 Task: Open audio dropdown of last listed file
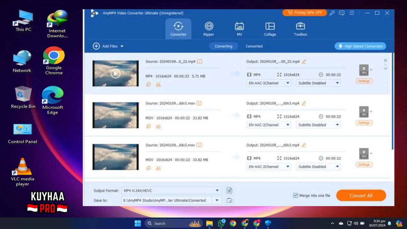point(269,167)
